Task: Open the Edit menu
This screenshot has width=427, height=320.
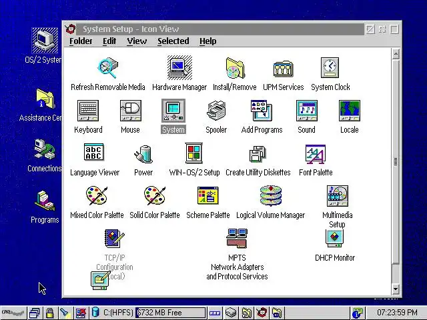Action: click(x=109, y=41)
